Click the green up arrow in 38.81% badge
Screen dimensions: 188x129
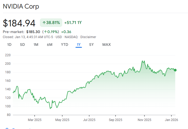tap(44, 23)
